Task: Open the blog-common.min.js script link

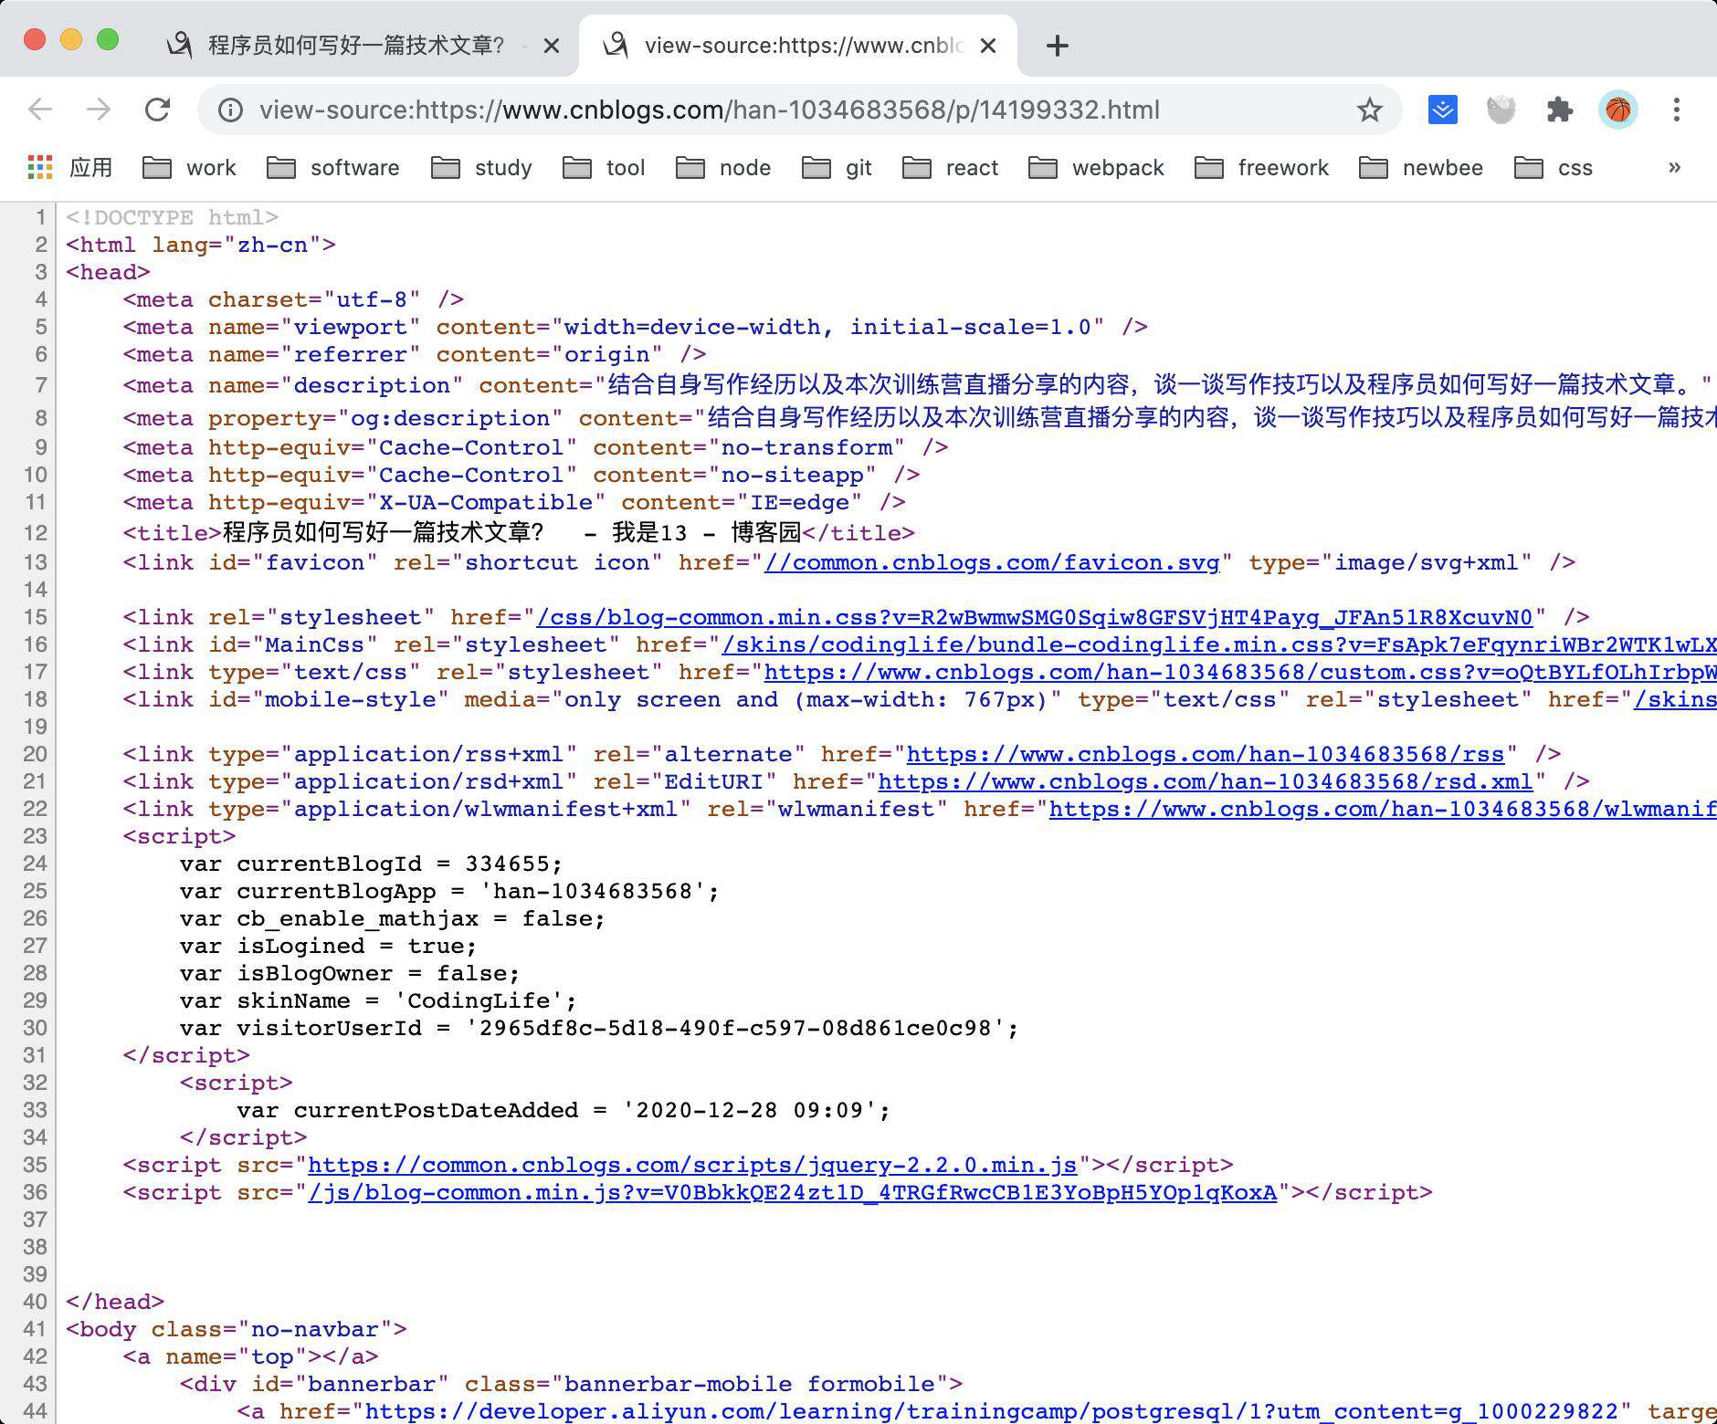Action: coord(792,1192)
